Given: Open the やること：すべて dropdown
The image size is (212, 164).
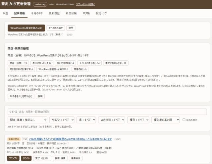Looking at the screenshot, I should [62, 120].
